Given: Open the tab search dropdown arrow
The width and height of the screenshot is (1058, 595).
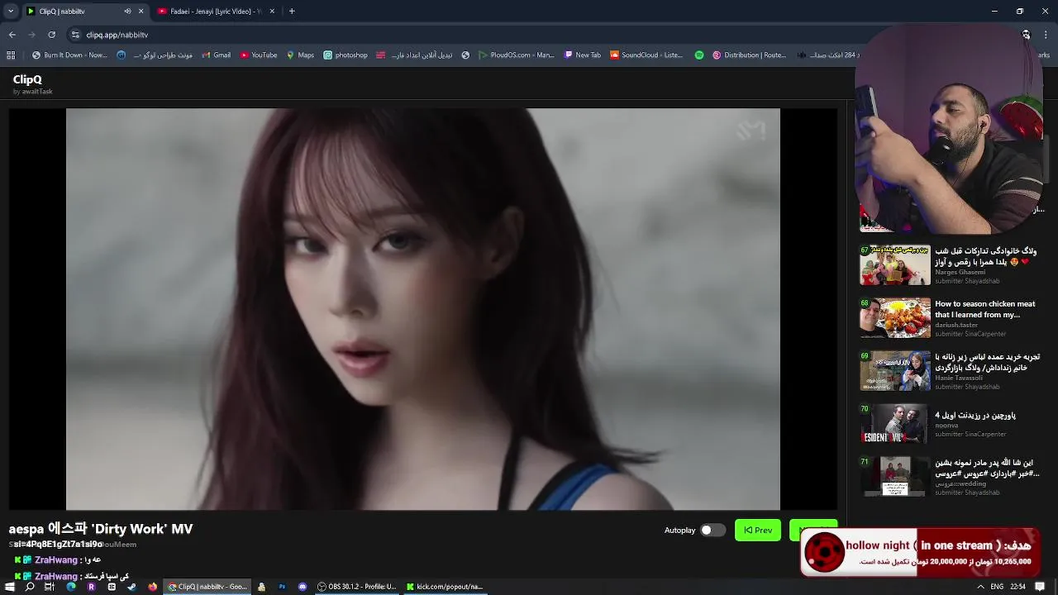Looking at the screenshot, I should click(10, 12).
